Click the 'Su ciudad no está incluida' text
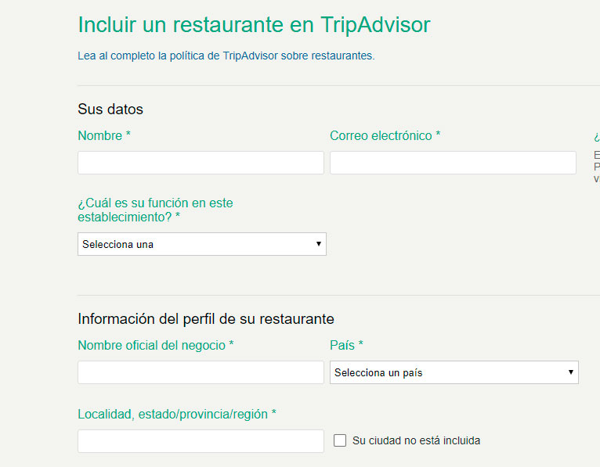Image resolution: width=600 pixels, height=467 pixels. coord(417,440)
